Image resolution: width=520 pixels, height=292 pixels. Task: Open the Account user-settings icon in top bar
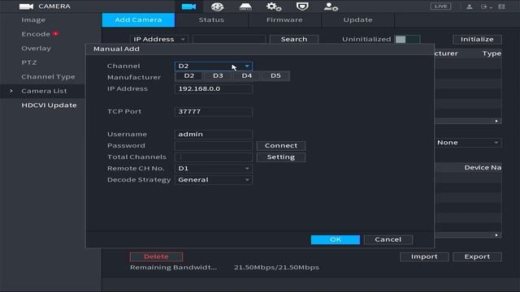click(x=331, y=6)
